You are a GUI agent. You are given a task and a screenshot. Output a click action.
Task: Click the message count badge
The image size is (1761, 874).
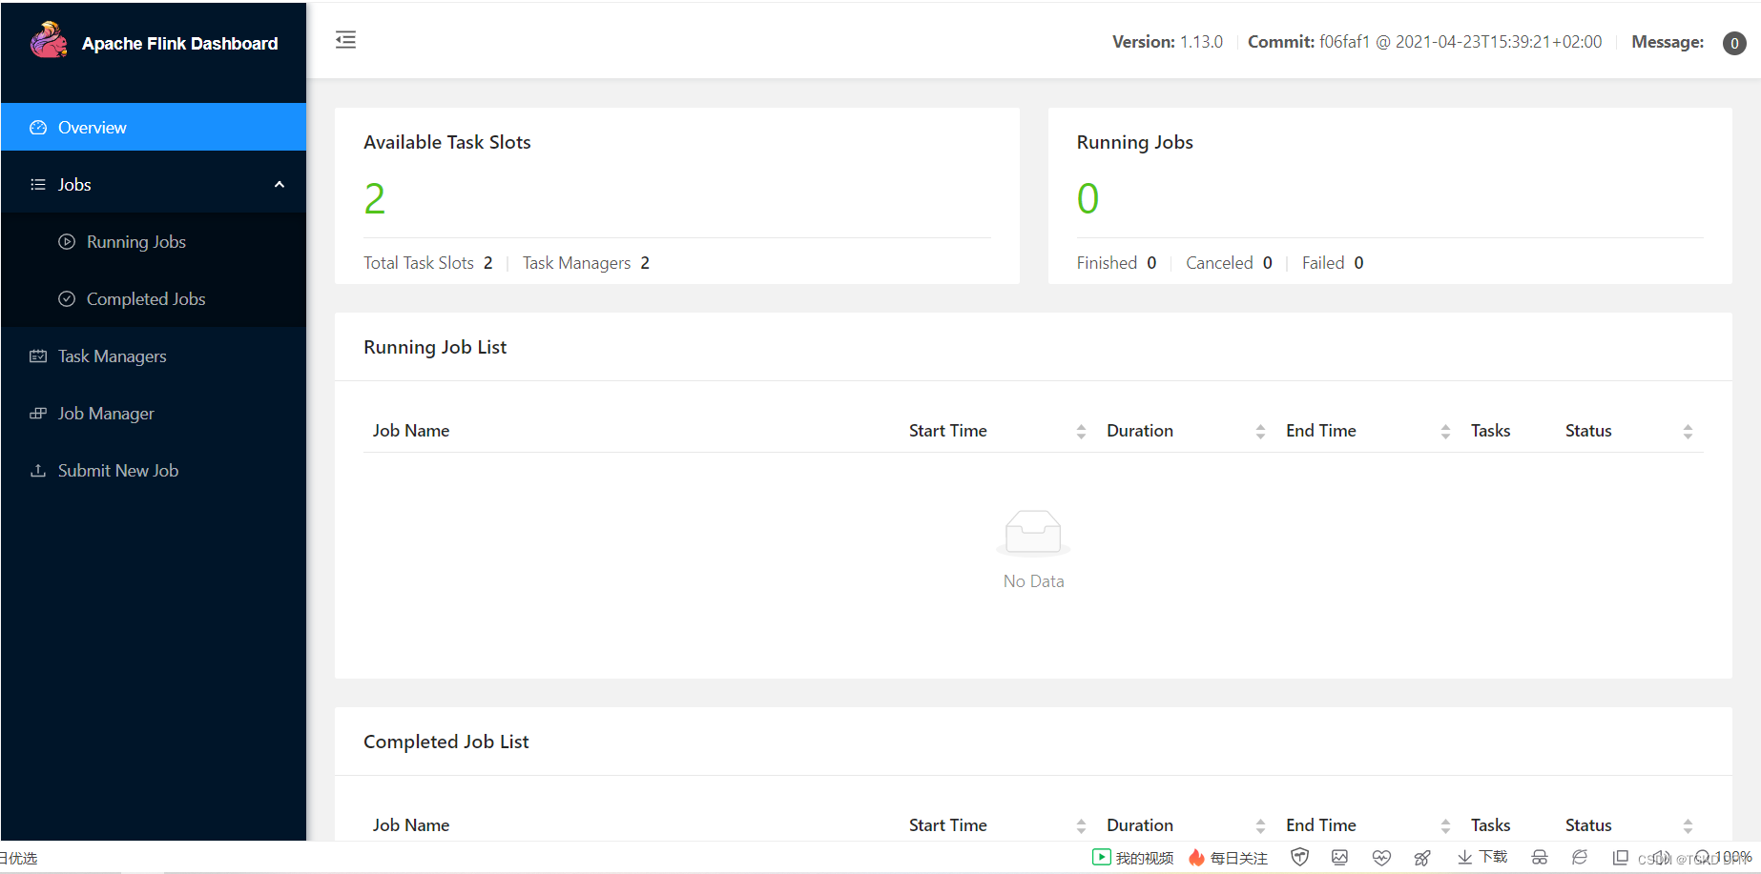click(x=1734, y=43)
